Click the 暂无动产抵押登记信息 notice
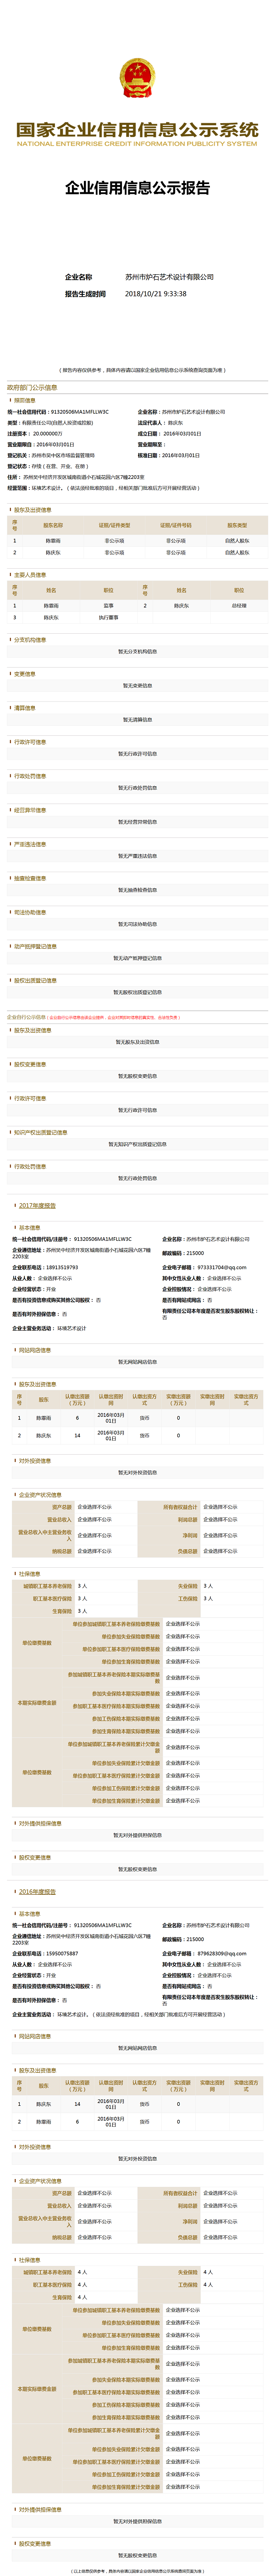 [138, 958]
